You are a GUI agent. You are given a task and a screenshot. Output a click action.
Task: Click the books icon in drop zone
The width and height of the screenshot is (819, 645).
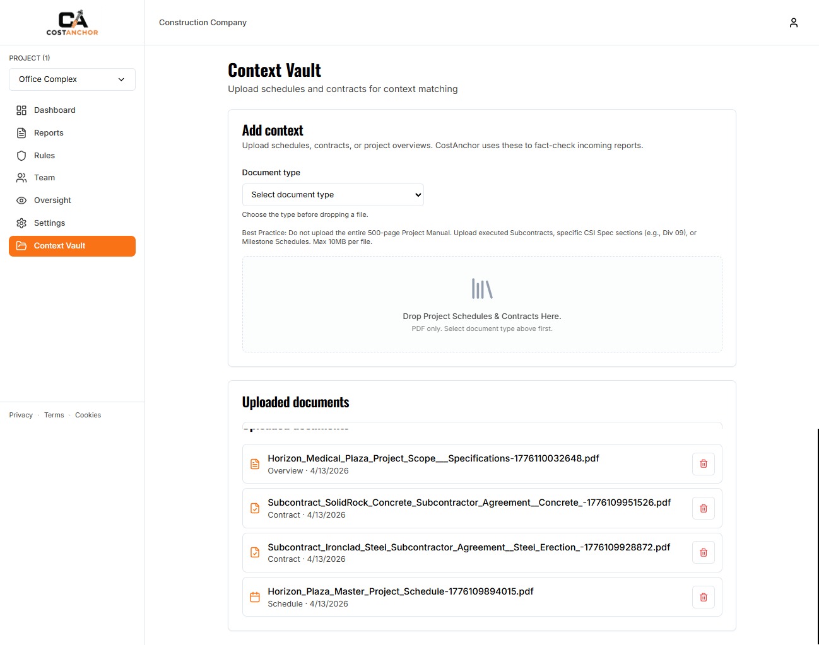pos(482,289)
